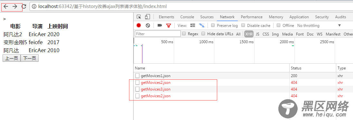Filter requests by Media type
This screenshot has height=120, width=353.
(287, 34)
